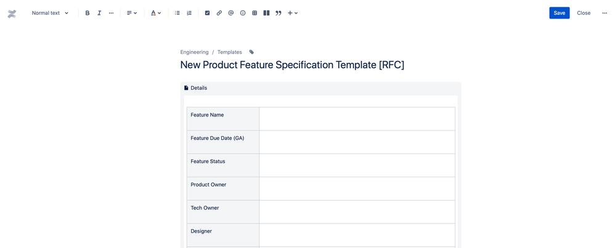Insert a numbered list
This screenshot has width=615, height=248.
tap(189, 13)
